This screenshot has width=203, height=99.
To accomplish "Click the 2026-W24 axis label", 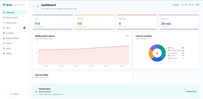I will coord(121,66).
